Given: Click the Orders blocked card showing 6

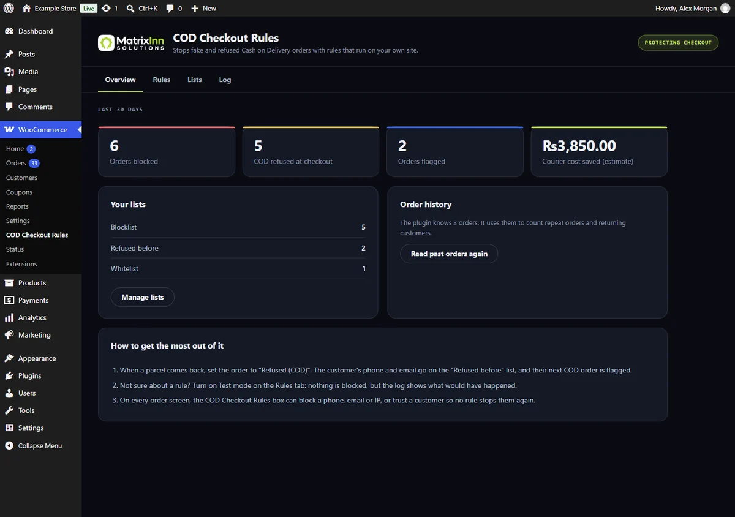Looking at the screenshot, I should click(167, 152).
